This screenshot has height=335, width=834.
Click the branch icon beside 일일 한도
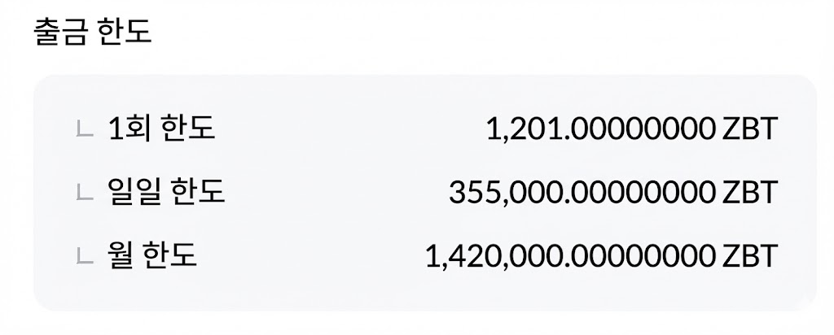[82, 193]
